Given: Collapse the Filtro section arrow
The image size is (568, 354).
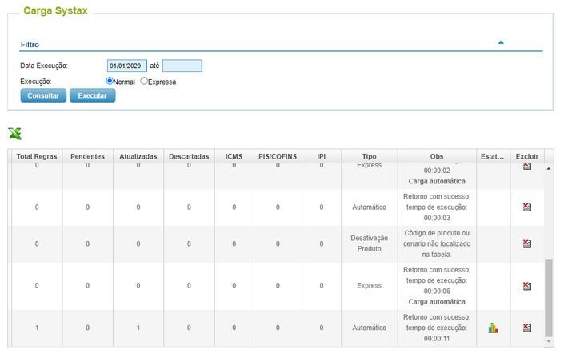Looking at the screenshot, I should tap(501, 42).
